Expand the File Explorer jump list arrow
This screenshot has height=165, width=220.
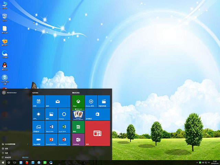coord(28,144)
